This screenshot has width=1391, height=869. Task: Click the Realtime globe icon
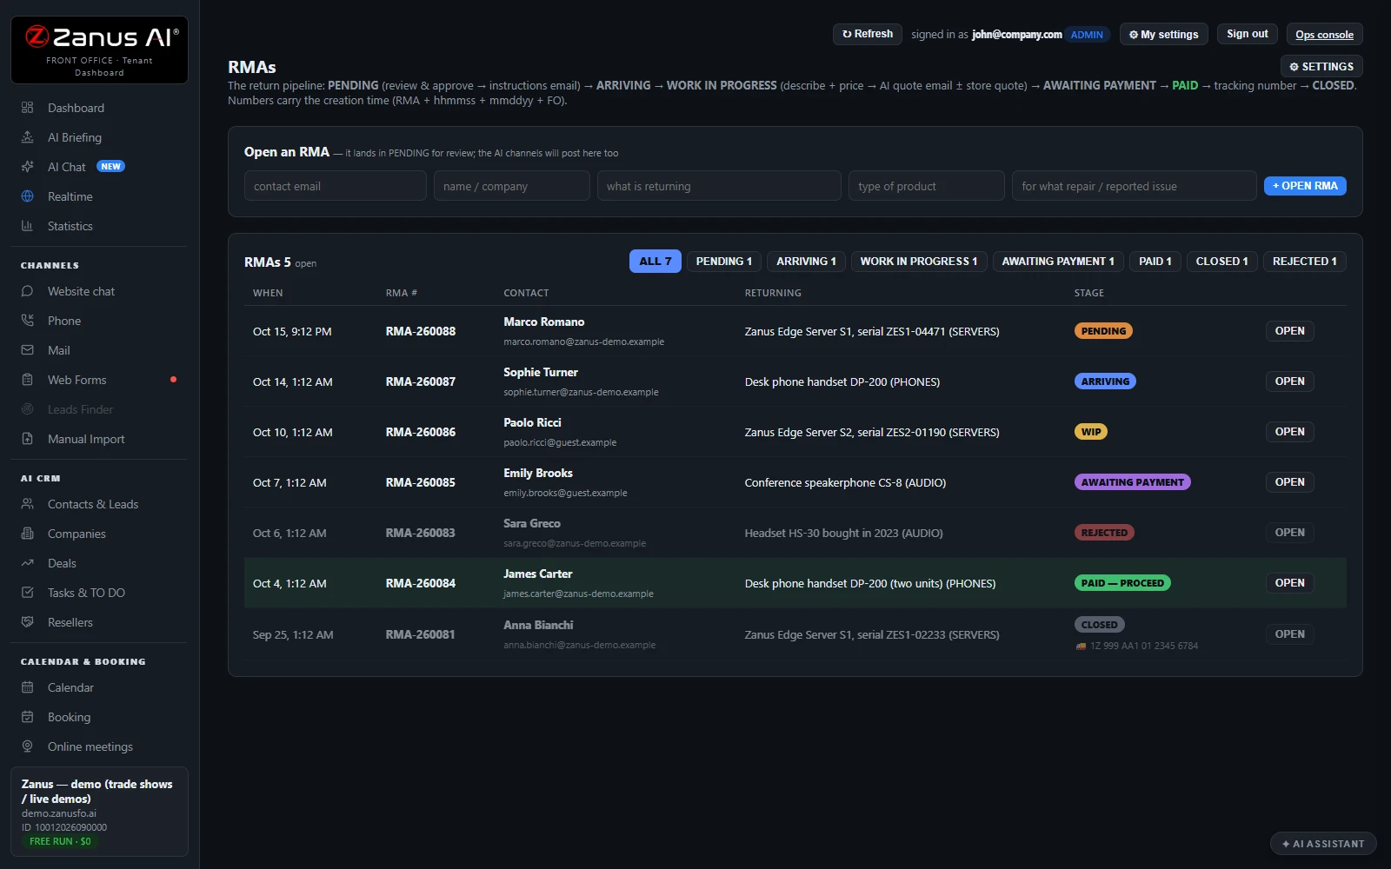click(x=27, y=196)
